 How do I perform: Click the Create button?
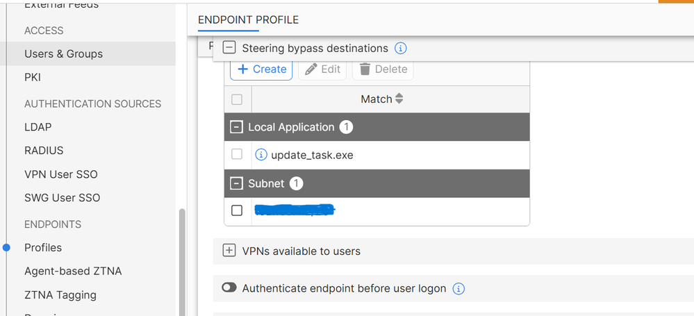(262, 69)
